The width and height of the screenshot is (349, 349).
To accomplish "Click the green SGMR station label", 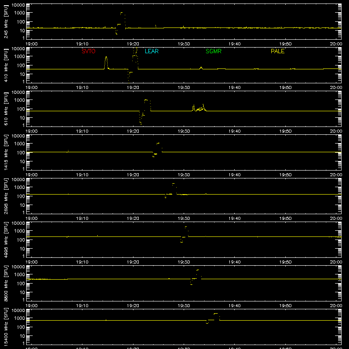I will coord(213,51).
